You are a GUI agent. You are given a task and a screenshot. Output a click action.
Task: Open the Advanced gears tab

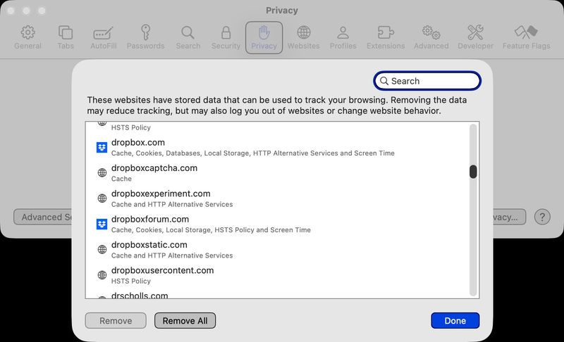coord(431,37)
